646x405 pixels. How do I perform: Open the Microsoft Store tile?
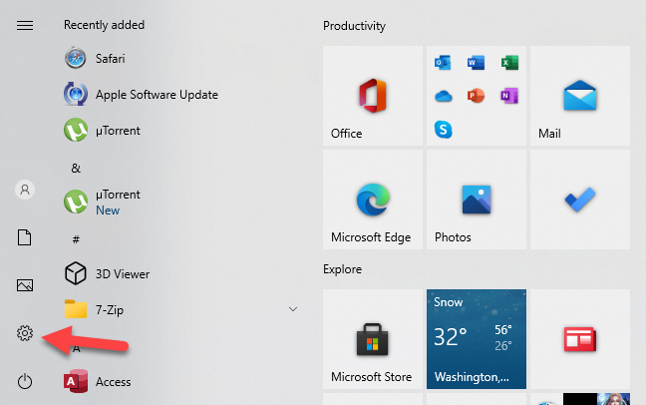[x=371, y=340]
